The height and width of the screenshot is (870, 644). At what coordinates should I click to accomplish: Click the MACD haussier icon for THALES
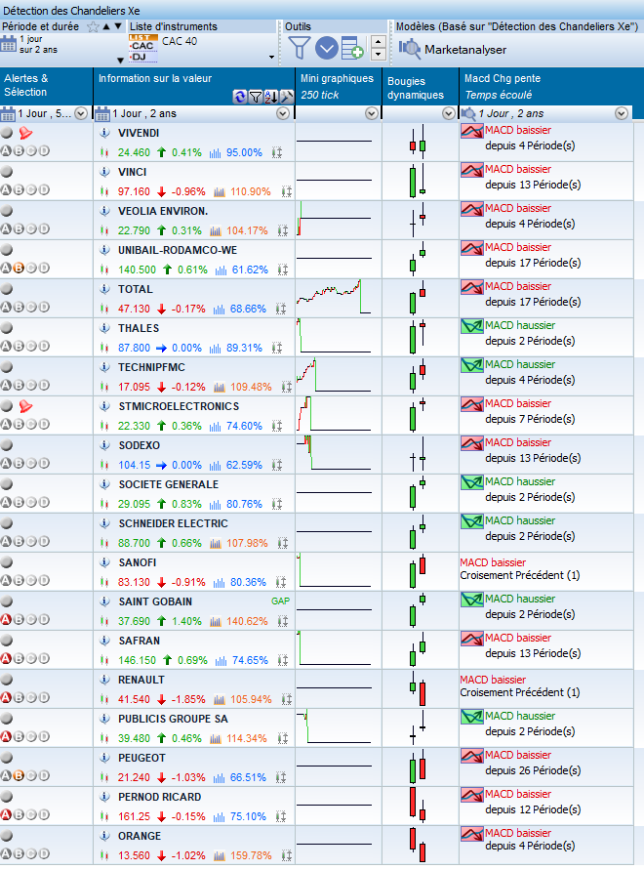(x=472, y=326)
